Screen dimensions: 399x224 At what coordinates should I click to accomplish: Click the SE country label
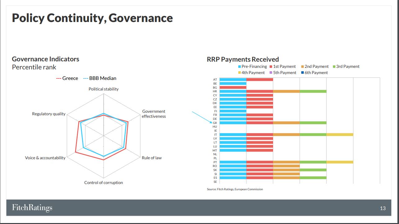coord(215,182)
